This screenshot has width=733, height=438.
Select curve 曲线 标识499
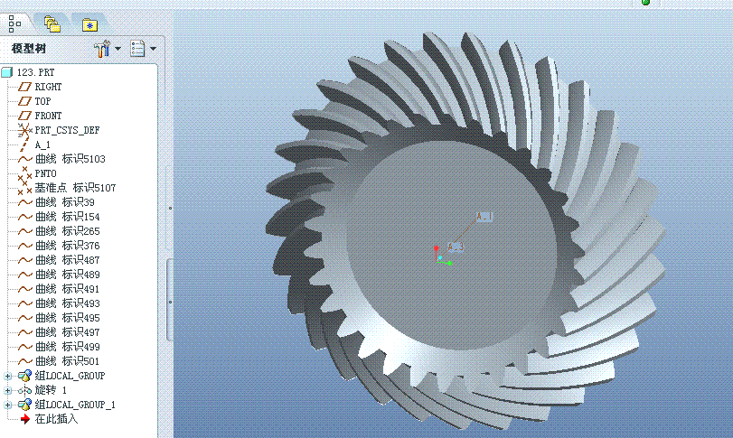pos(68,348)
